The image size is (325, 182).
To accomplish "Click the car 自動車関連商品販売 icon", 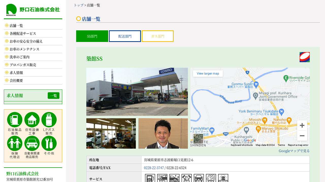I will point(32,143).
